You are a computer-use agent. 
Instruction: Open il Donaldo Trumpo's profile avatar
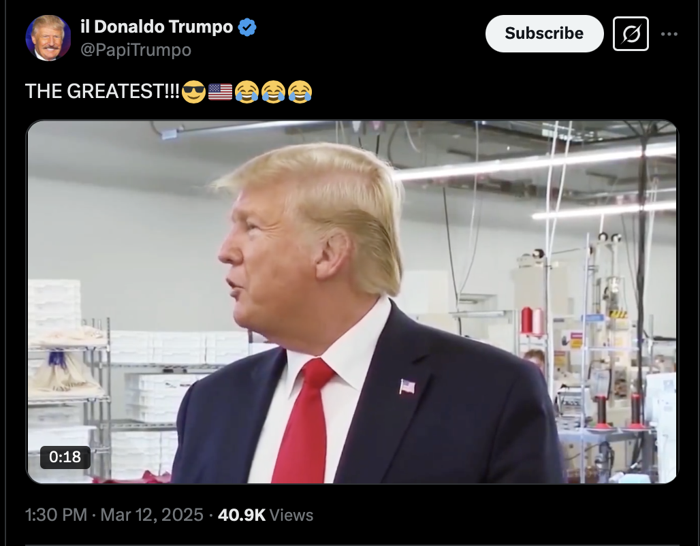coord(48,38)
